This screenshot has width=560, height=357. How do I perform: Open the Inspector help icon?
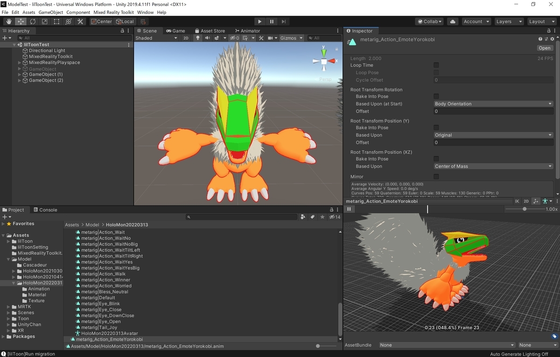coord(540,39)
